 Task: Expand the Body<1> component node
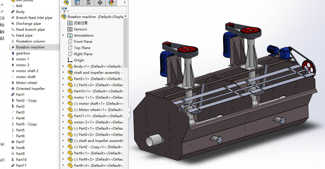(63, 66)
